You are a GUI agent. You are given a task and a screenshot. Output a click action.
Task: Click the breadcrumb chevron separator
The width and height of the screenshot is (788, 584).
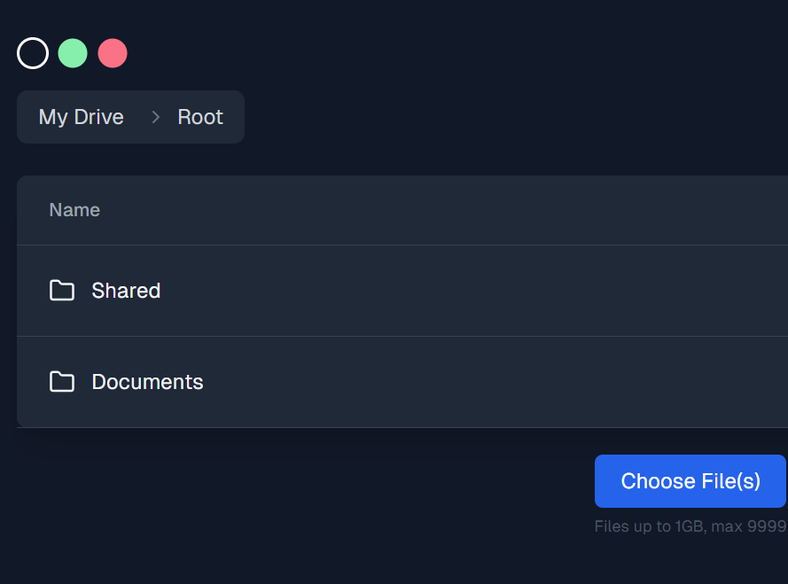pyautogui.click(x=156, y=117)
